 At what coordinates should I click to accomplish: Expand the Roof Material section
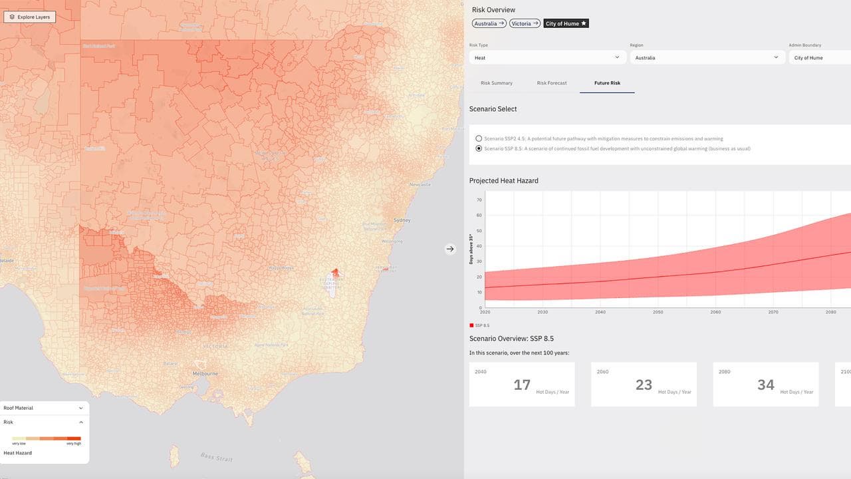click(x=80, y=408)
